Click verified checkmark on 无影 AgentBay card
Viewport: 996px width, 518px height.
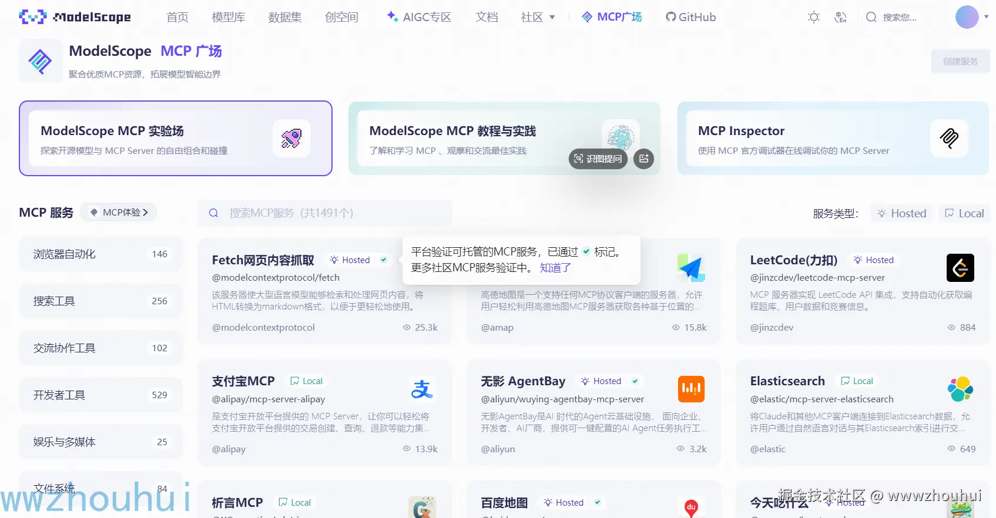click(635, 381)
